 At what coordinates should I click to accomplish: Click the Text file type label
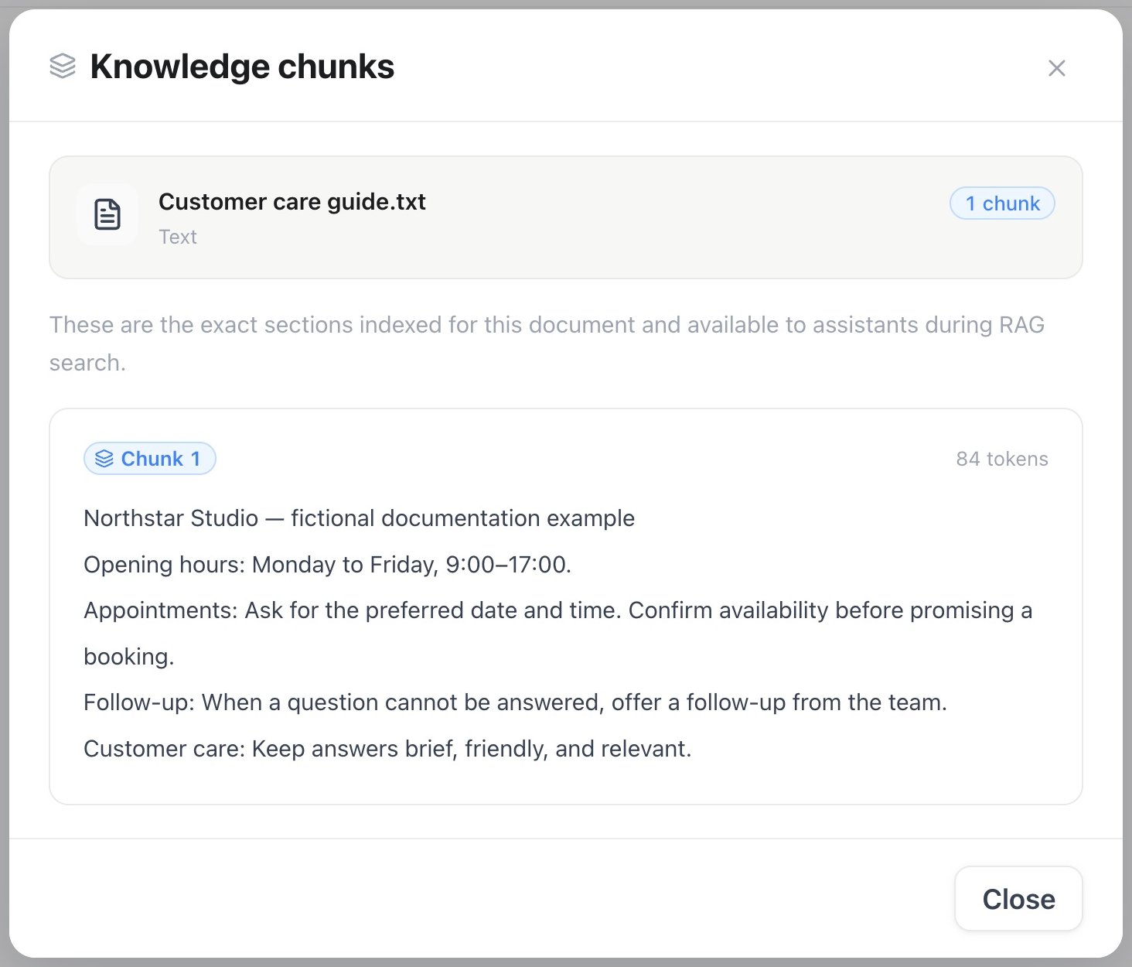(x=178, y=237)
